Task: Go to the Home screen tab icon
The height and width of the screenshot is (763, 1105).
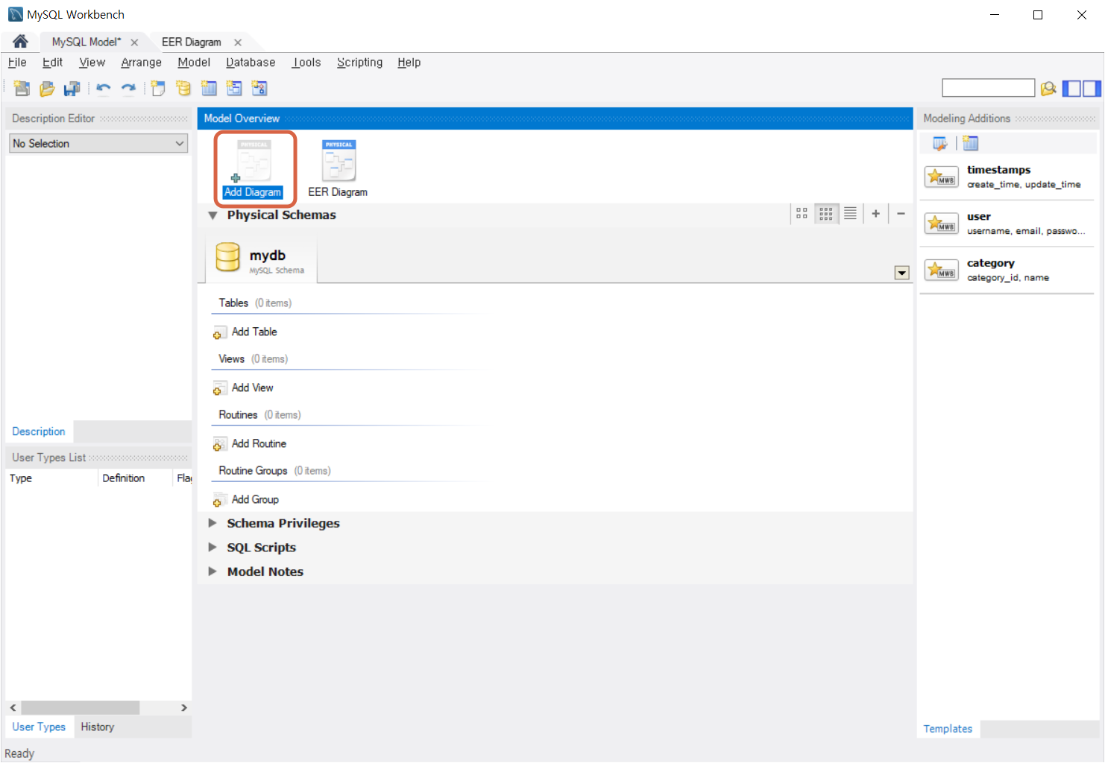Action: point(20,42)
